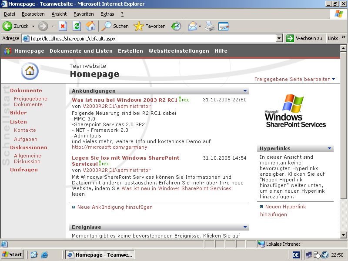Click the vertical scrollbar down arrow

(344, 235)
